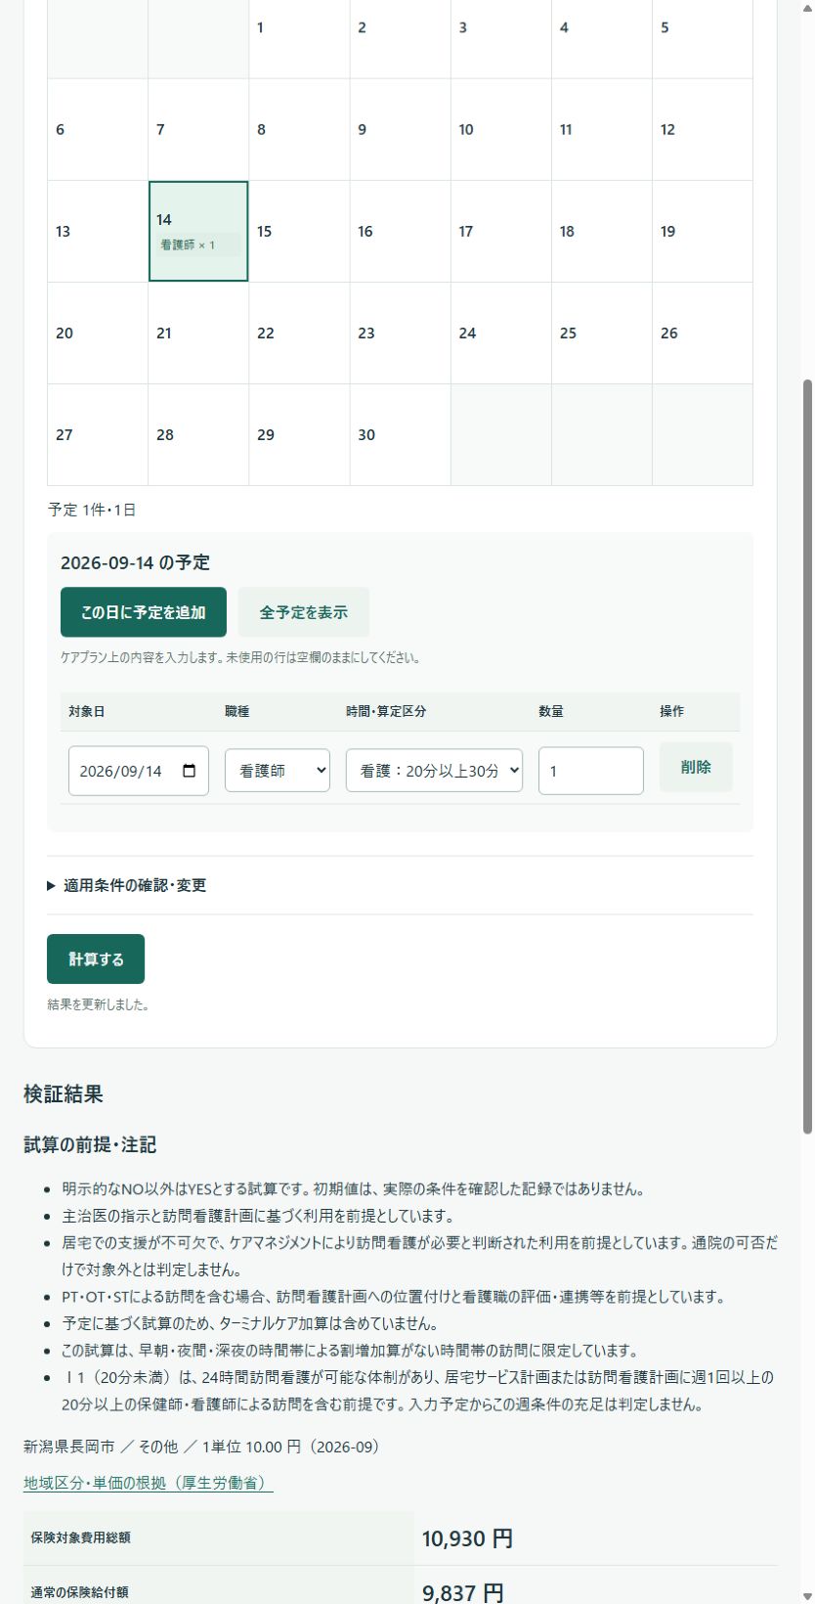
Task: Select calendar day 18
Action: coord(601,231)
